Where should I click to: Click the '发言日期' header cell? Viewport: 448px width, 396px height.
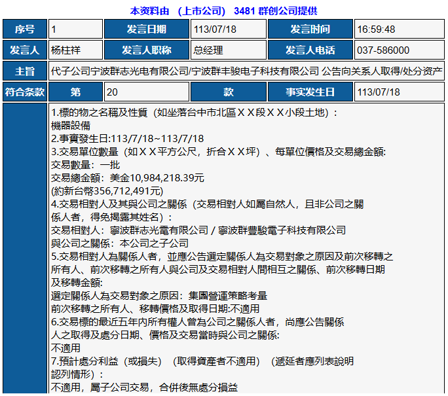147,29
